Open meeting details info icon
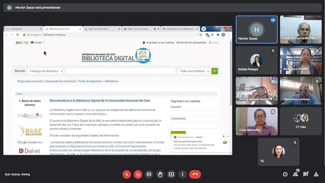325x183 pixels. point(285,174)
